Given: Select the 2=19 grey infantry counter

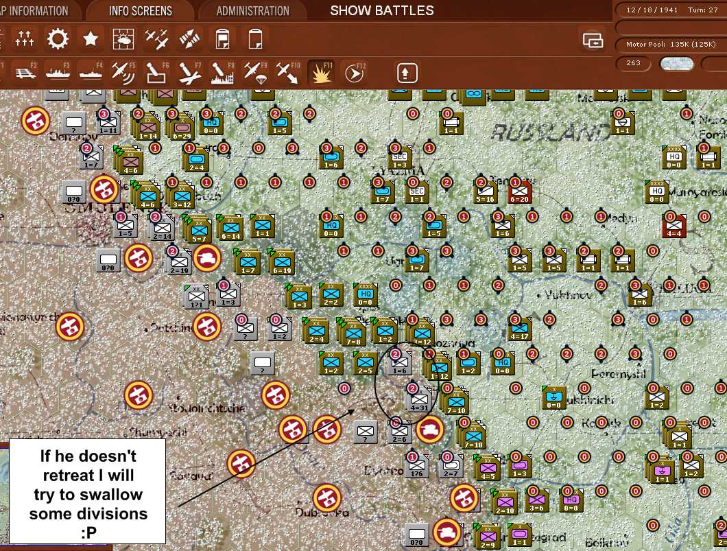Looking at the screenshot, I should tap(179, 263).
